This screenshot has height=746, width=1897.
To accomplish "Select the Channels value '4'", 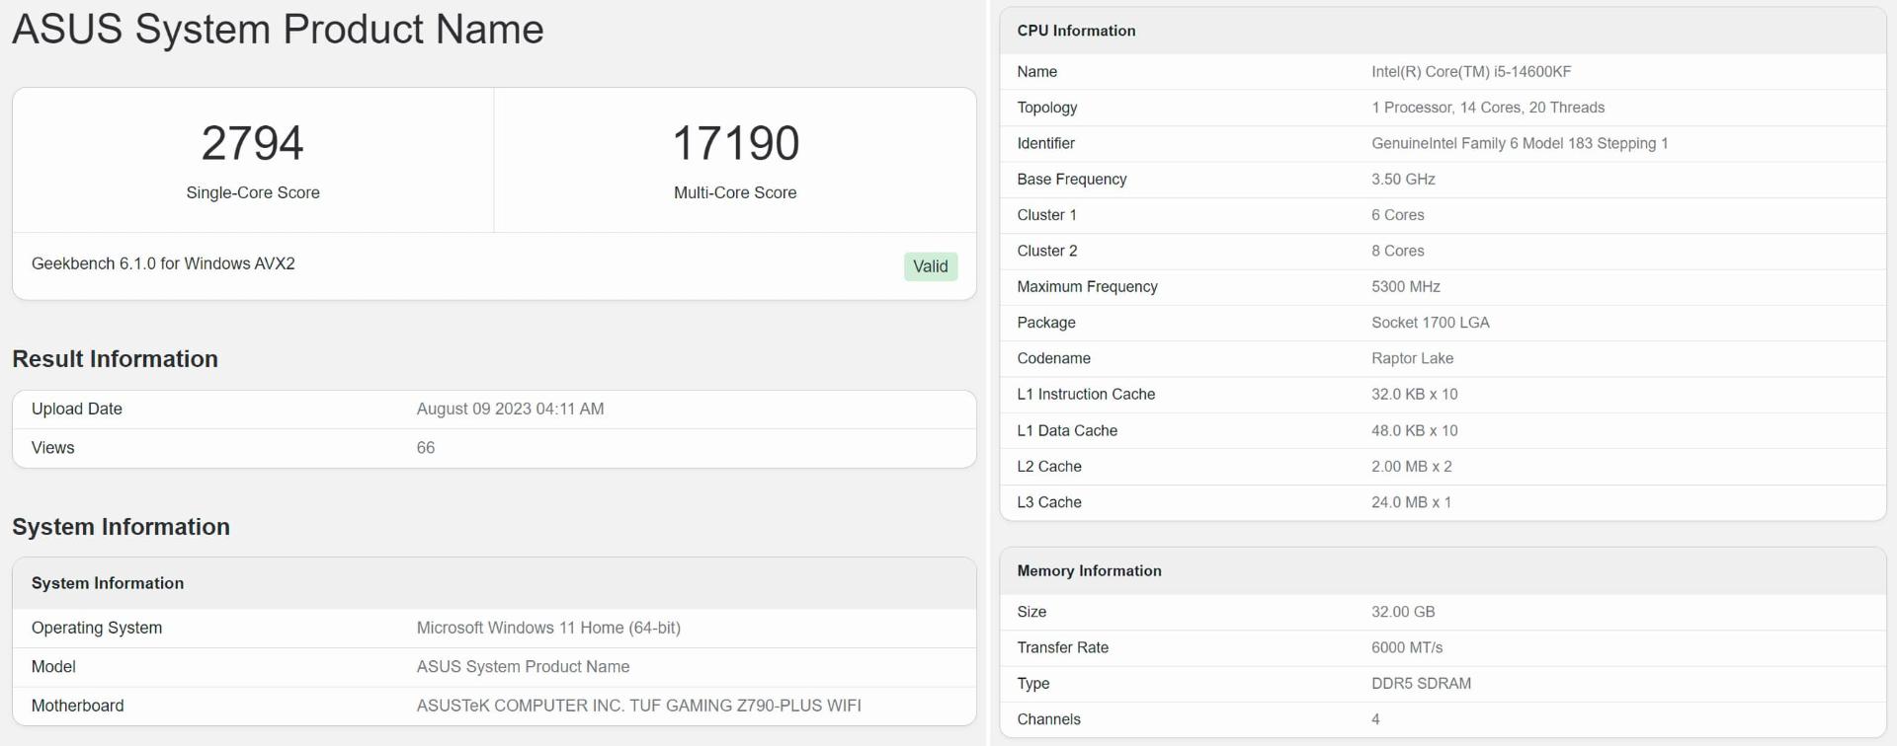I will 1375,719.
